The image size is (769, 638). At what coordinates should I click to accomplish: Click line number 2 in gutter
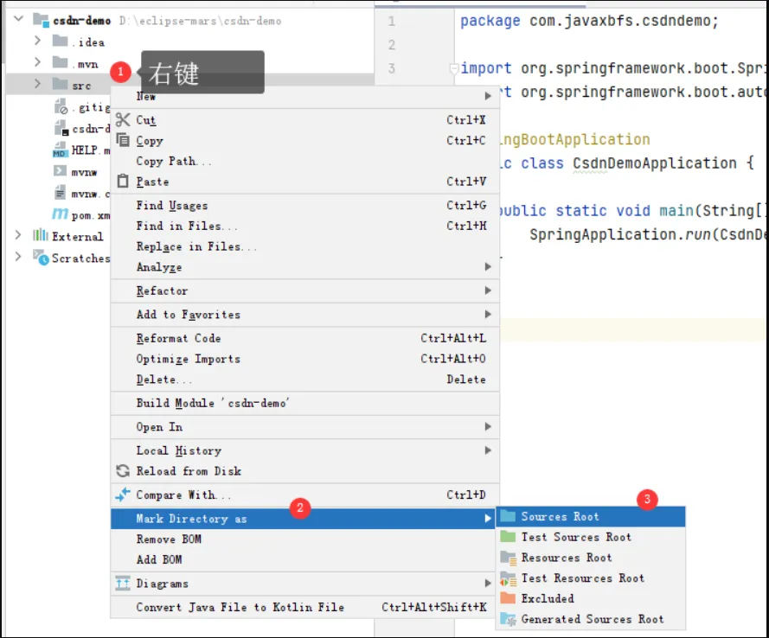click(x=391, y=45)
